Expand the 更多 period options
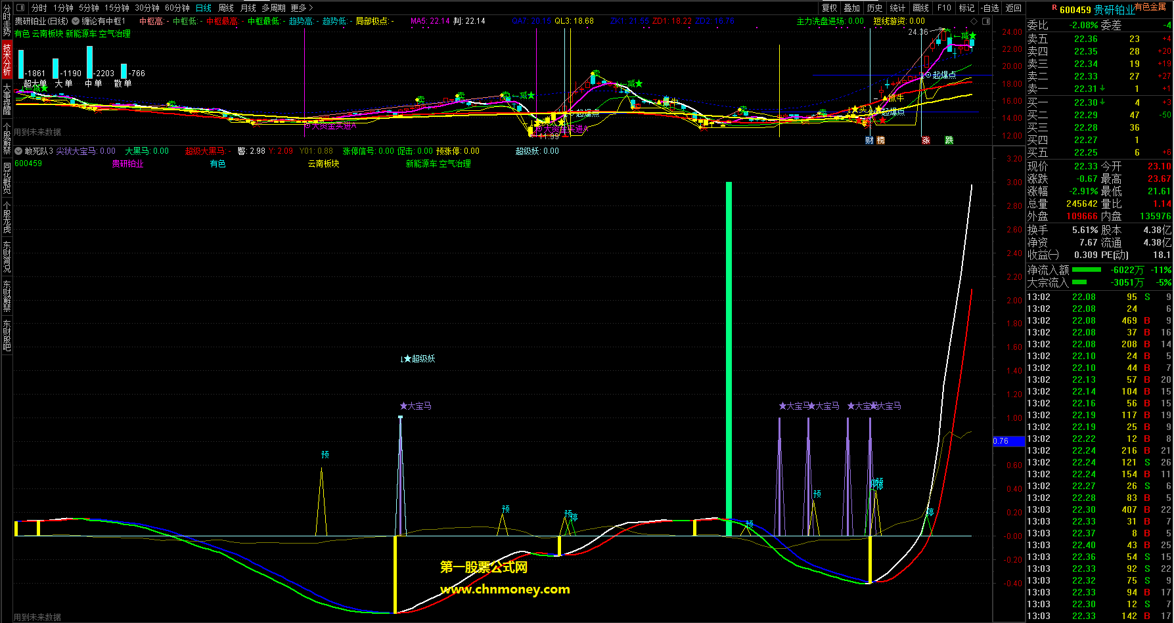 [x=302, y=8]
